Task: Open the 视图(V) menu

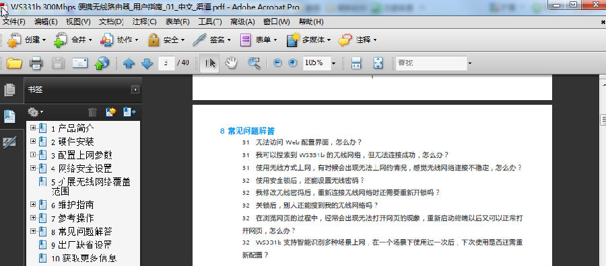Action: (79, 22)
